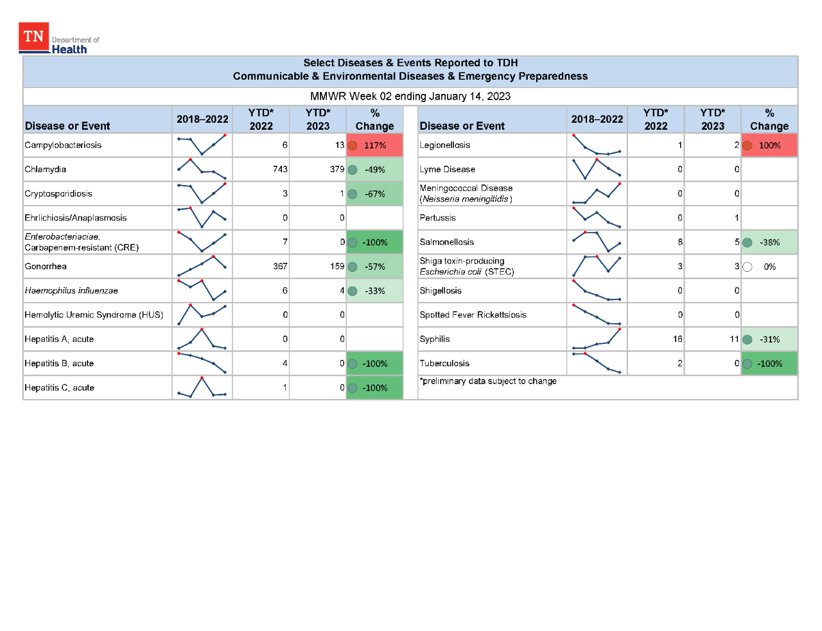The width and height of the screenshot is (822, 631).
Task: Select the 'Cryptosporidiosis' row label
Action: pyautogui.click(x=58, y=193)
